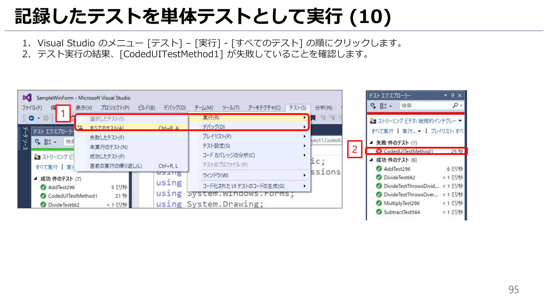Click green check icon beside DivideTest662 in left panel
The image size is (548, 308).
tap(43, 205)
